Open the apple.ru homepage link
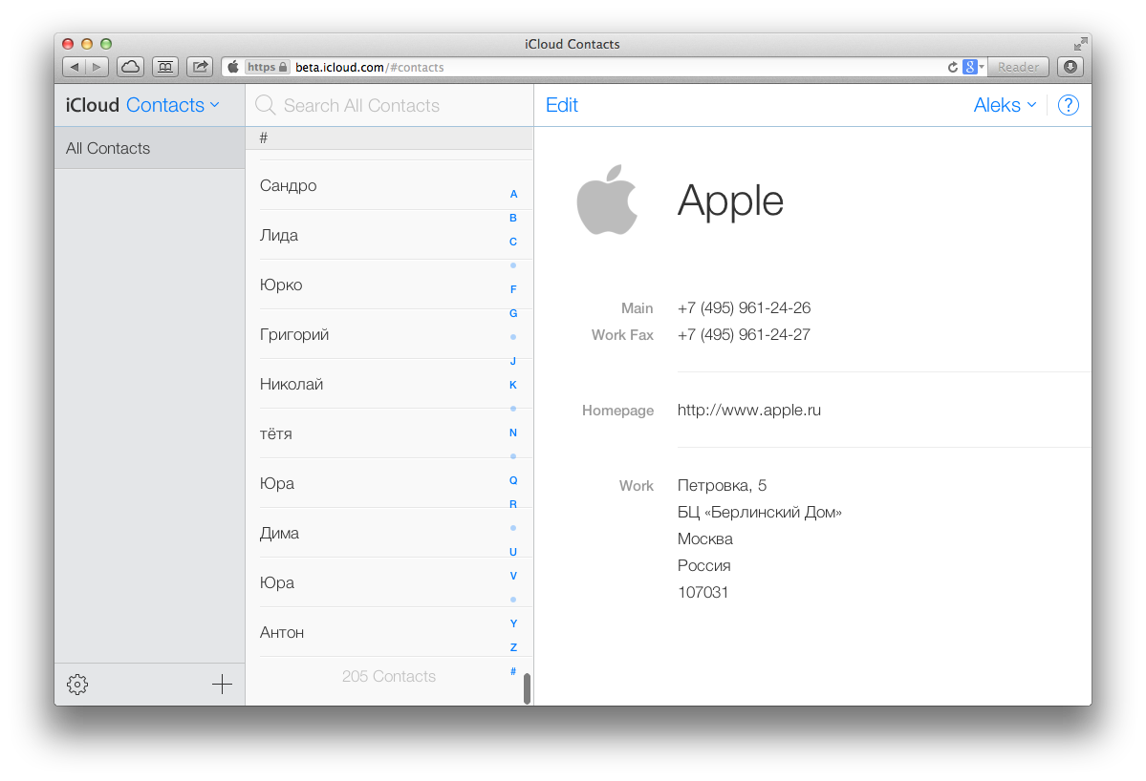Viewport: 1146px width, 781px height. click(749, 410)
